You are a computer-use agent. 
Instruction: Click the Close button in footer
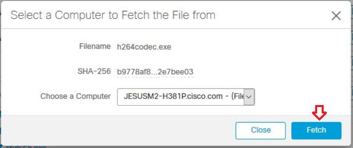[261, 130]
